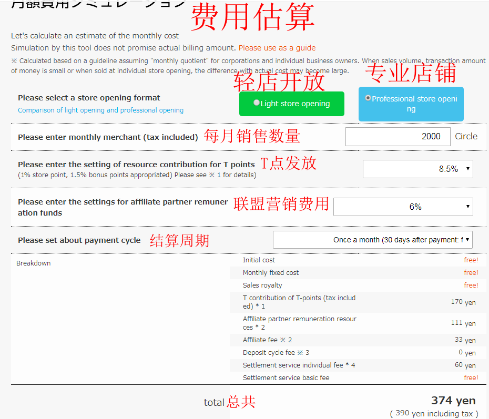The image size is (489, 419).
Task: Select the Professional store opening radio button
Action: coord(368,98)
